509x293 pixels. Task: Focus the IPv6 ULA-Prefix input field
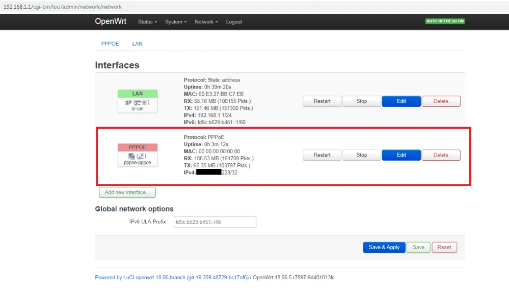point(215,222)
